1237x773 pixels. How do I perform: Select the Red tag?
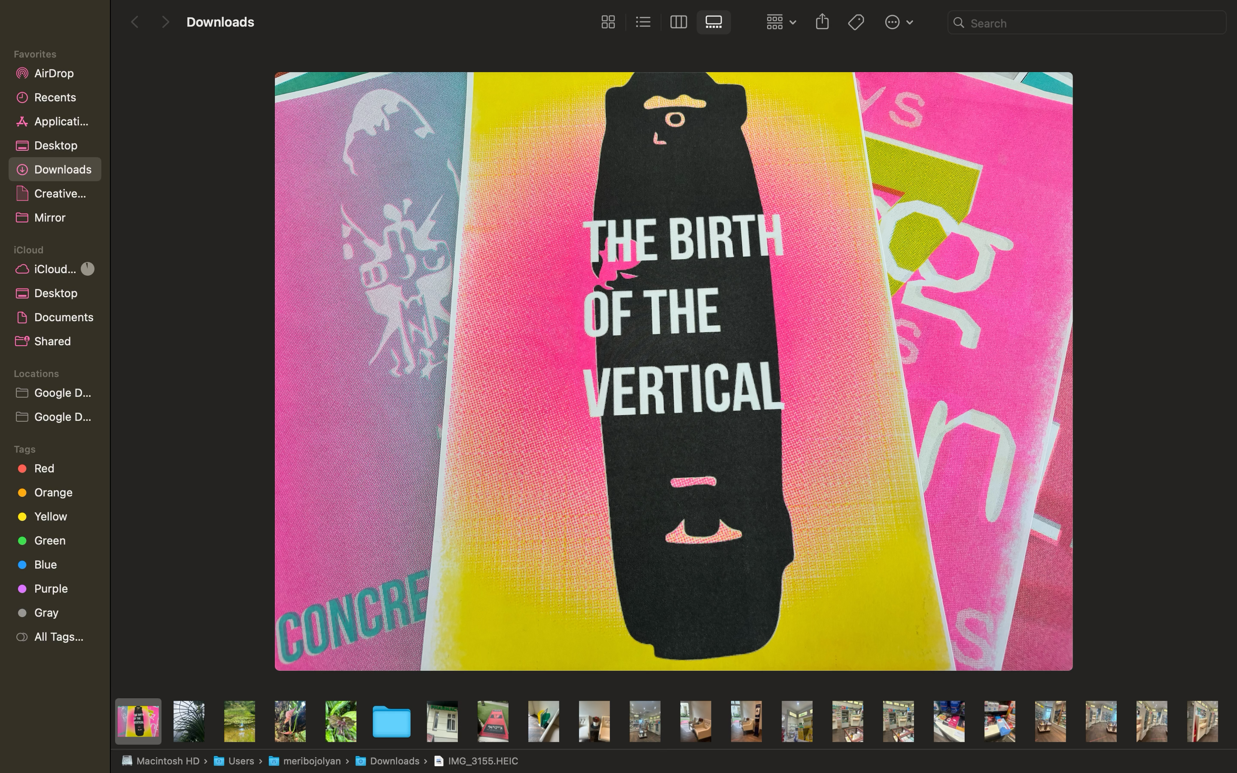tap(44, 468)
